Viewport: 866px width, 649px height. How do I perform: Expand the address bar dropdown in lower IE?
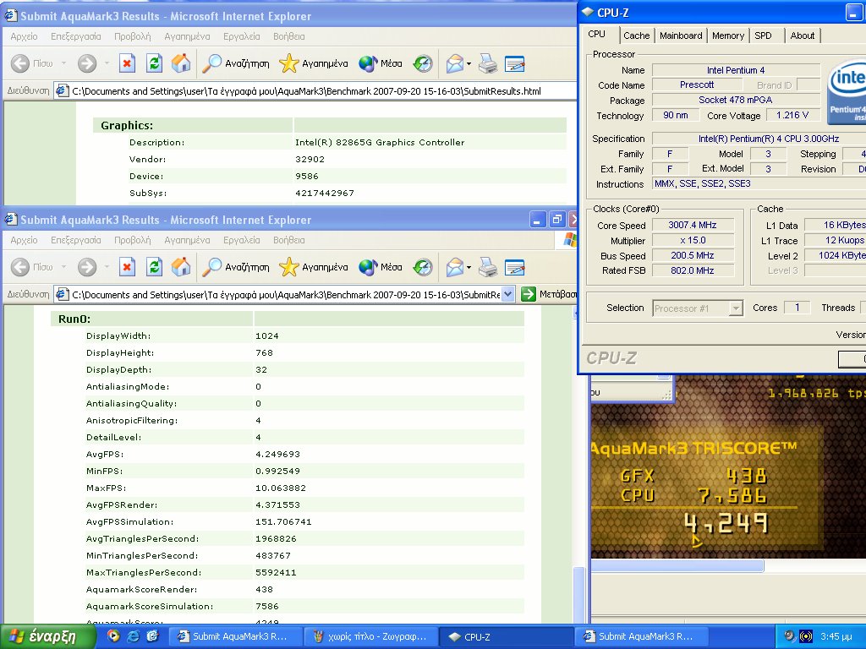(508, 294)
